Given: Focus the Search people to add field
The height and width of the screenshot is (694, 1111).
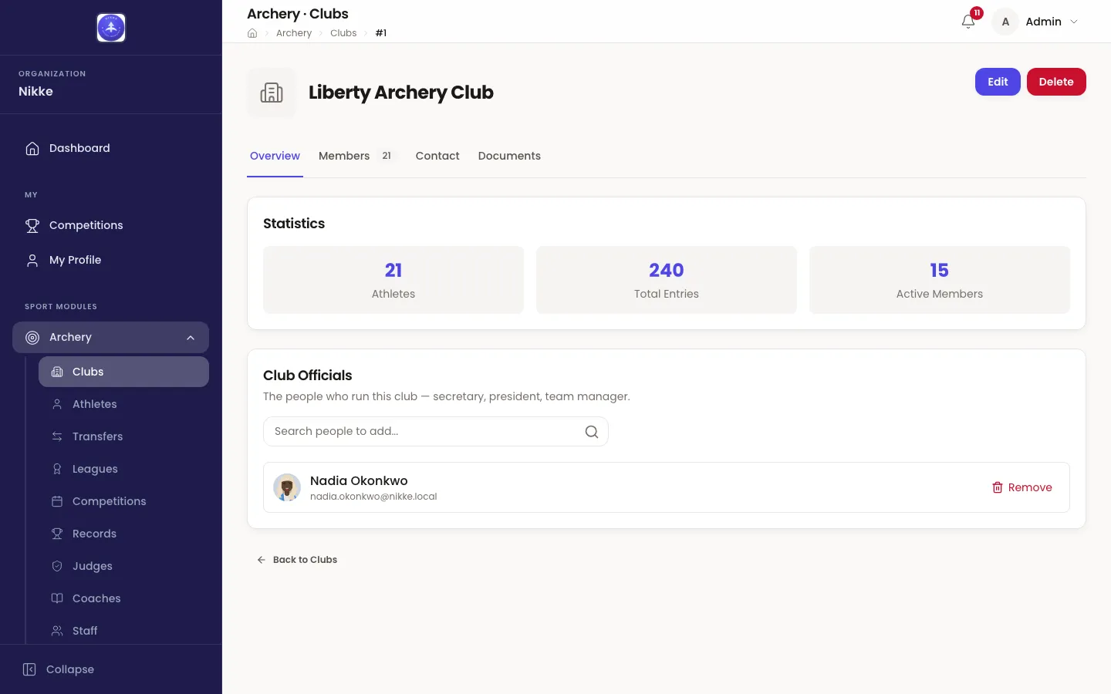Looking at the screenshot, I should click(x=436, y=432).
